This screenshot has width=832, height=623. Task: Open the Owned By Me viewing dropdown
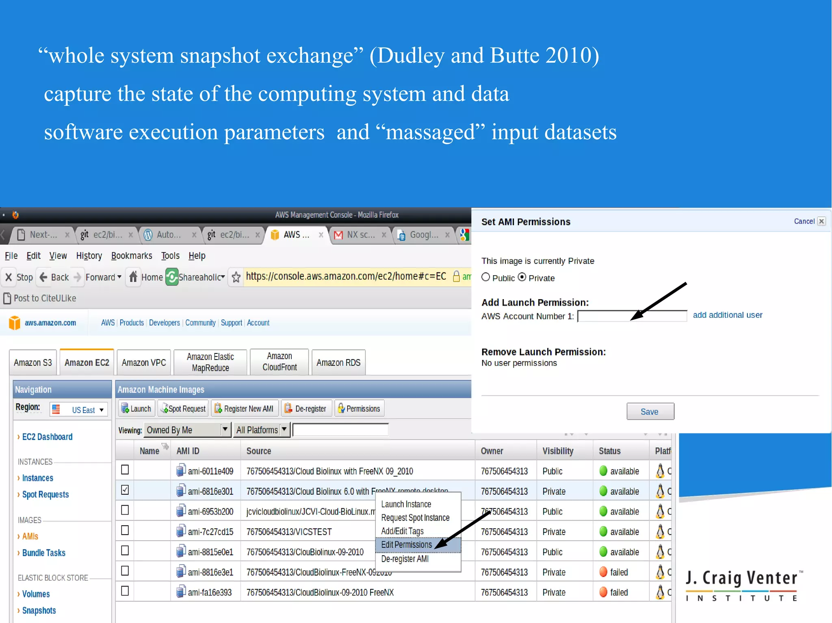coord(187,430)
